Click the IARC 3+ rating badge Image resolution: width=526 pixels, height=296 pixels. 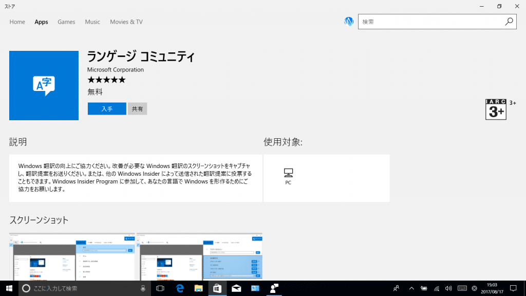[x=496, y=109]
